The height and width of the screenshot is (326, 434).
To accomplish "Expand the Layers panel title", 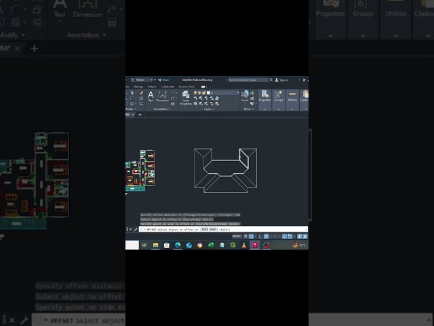I will pos(210,109).
